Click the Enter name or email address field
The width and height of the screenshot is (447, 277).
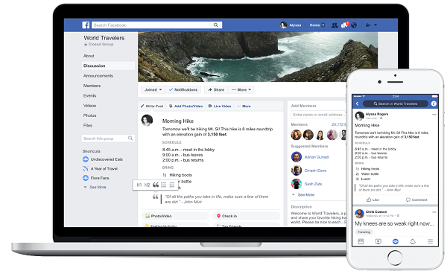[x=318, y=115]
